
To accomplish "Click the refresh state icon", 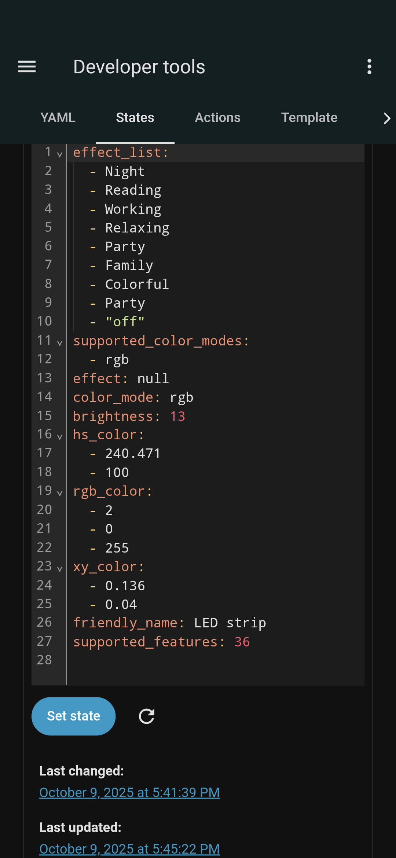I will click(147, 716).
